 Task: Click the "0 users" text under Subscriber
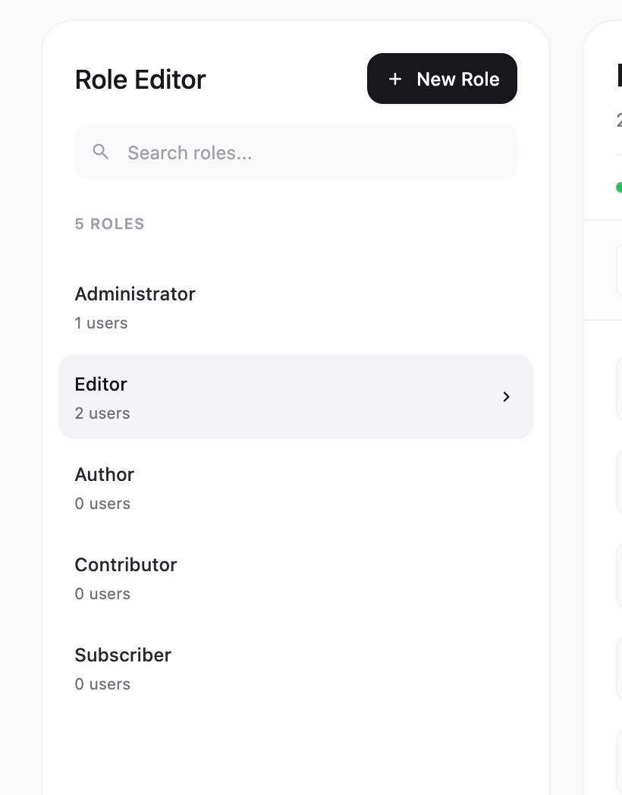[x=102, y=684]
